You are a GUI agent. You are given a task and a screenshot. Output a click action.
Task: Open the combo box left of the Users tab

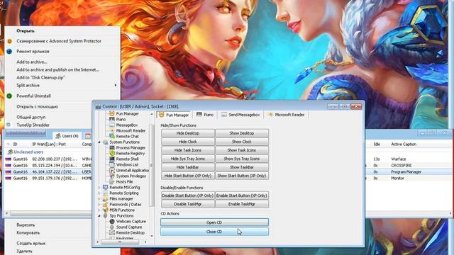26,133
